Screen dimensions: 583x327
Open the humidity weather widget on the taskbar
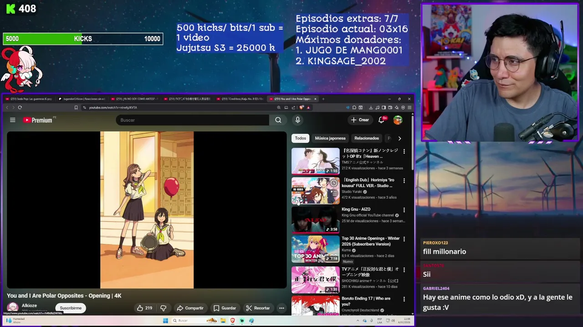click(15, 321)
